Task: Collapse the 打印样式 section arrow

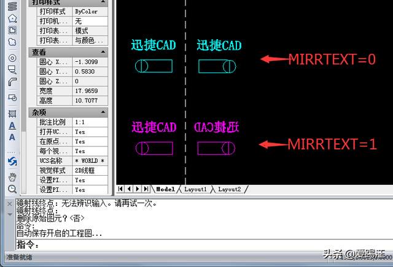Action: [103, 2]
